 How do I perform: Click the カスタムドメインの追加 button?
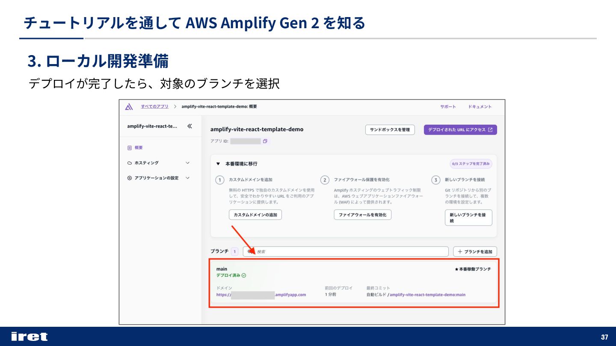tap(255, 215)
